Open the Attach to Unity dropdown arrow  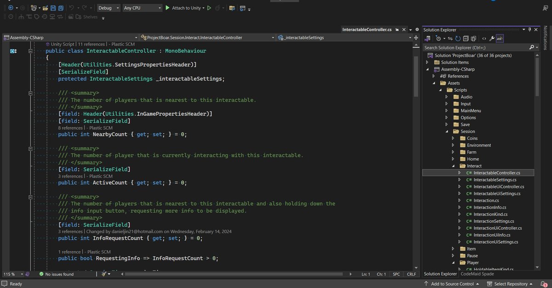point(203,8)
